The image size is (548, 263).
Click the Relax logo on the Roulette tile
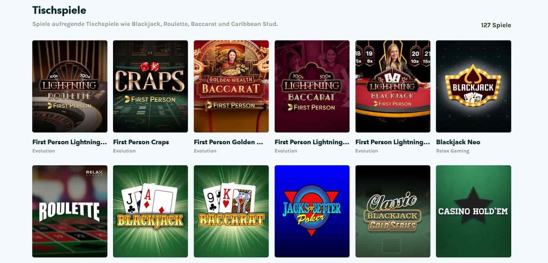coord(94,173)
